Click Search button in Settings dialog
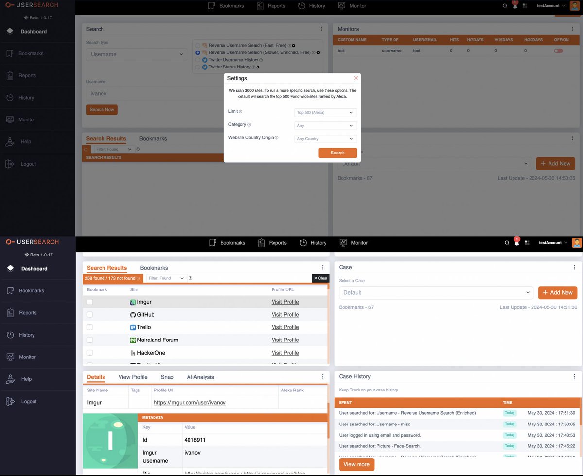This screenshot has height=476, width=583. coord(338,153)
